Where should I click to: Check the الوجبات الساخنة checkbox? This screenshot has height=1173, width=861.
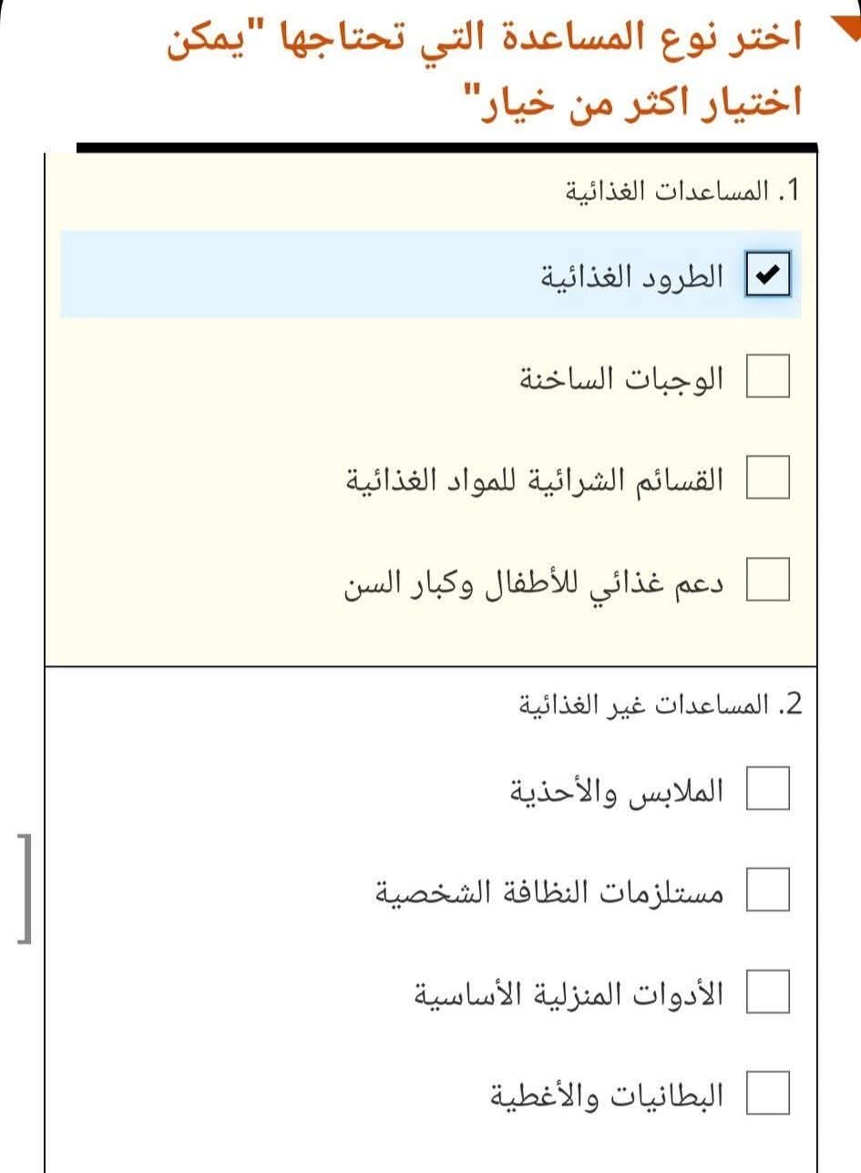766,377
